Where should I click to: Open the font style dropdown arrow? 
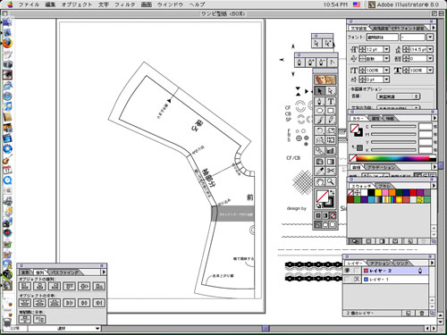coord(430,38)
